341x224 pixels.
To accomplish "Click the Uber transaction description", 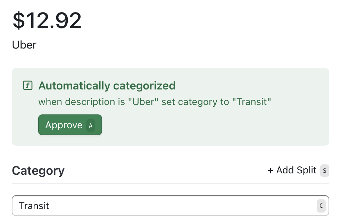I will click(24, 44).
